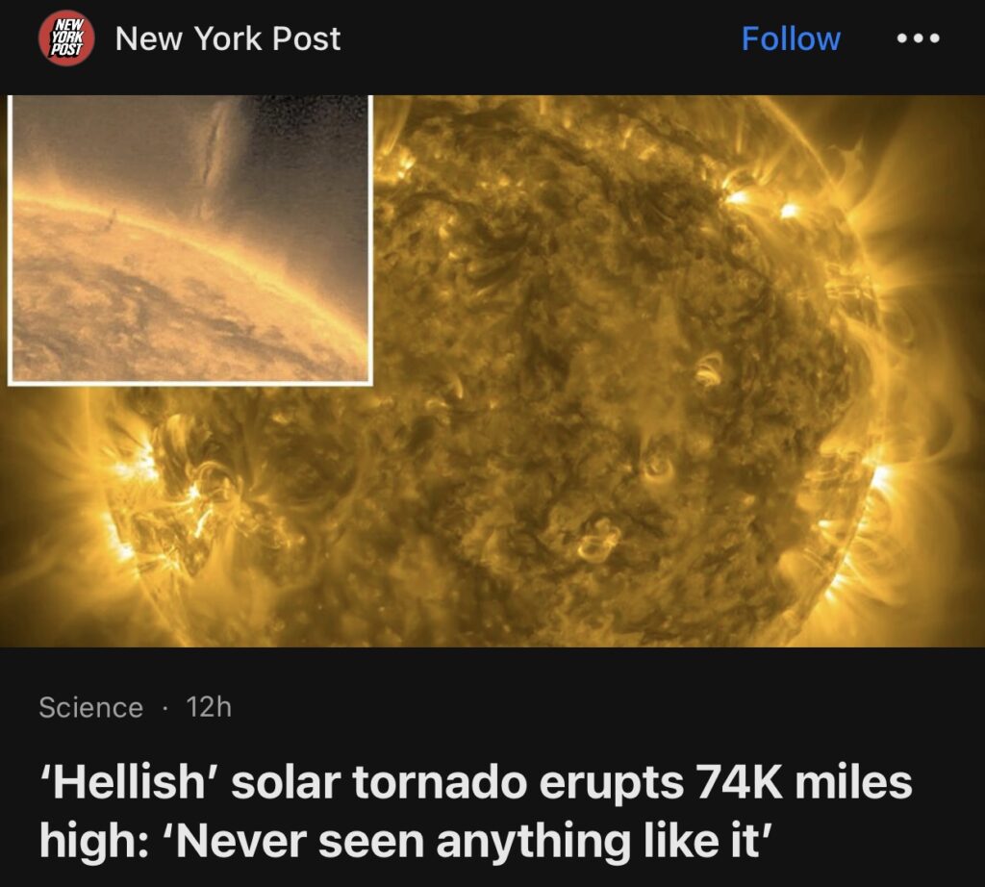985x887 pixels.
Task: Open the New York Post logo avatar
Action: (66, 38)
